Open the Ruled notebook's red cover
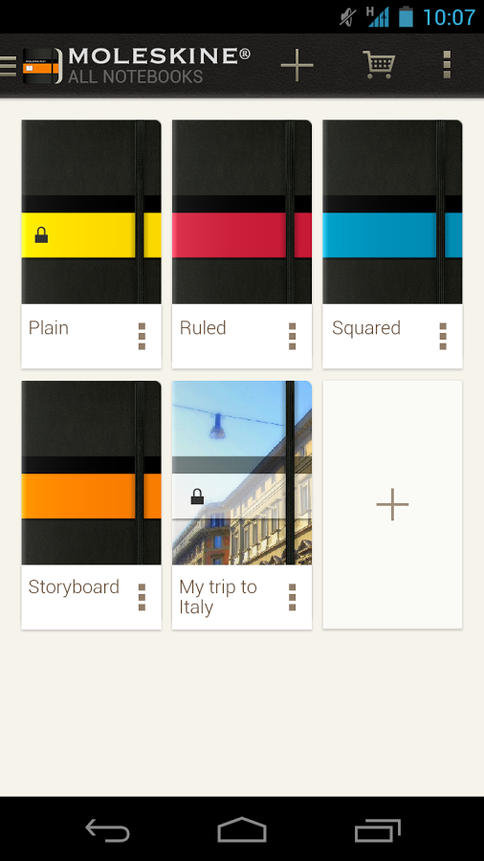The height and width of the screenshot is (861, 484). (x=242, y=212)
